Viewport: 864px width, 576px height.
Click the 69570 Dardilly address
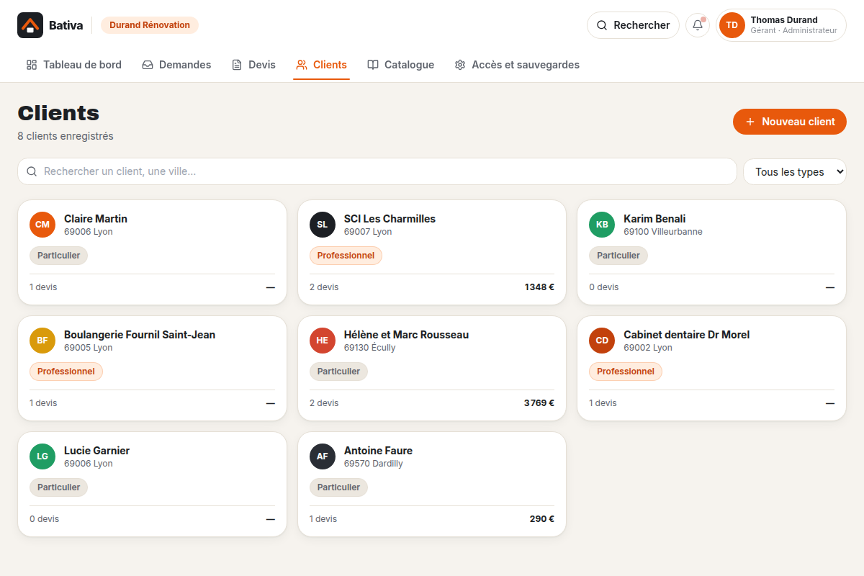click(374, 464)
